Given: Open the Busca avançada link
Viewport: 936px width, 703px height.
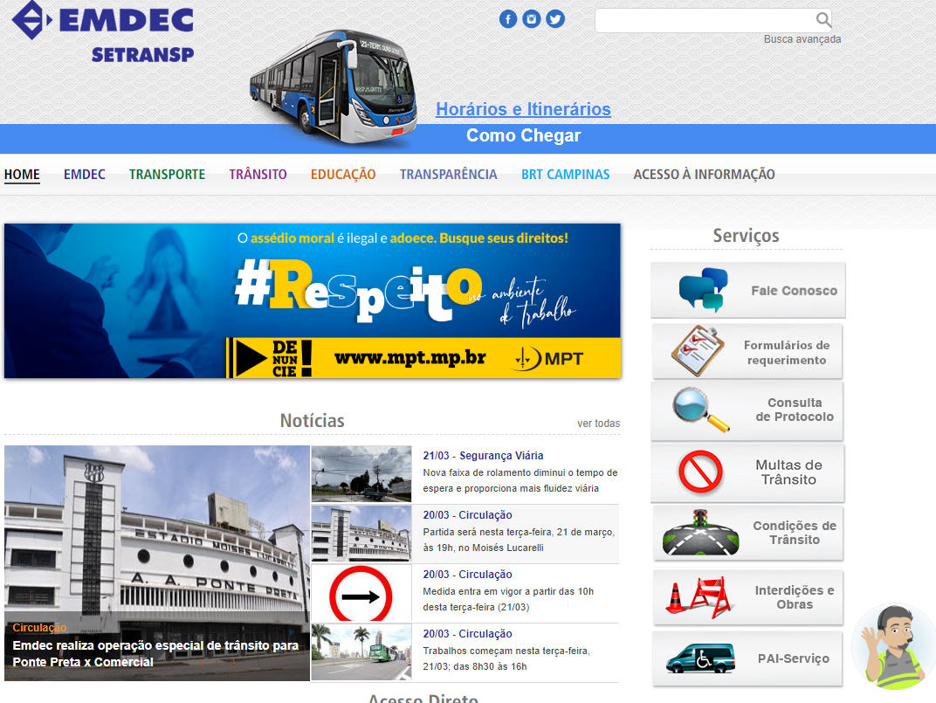Looking at the screenshot, I should (802, 38).
